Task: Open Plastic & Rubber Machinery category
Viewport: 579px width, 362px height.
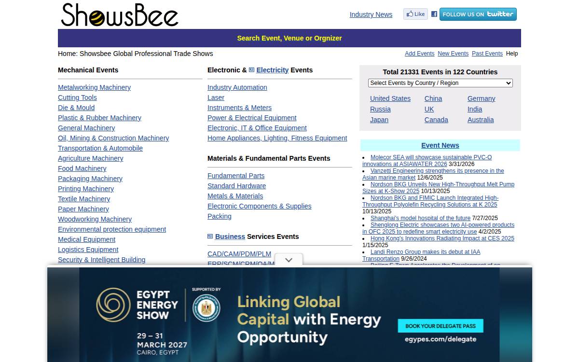Action: [99, 118]
